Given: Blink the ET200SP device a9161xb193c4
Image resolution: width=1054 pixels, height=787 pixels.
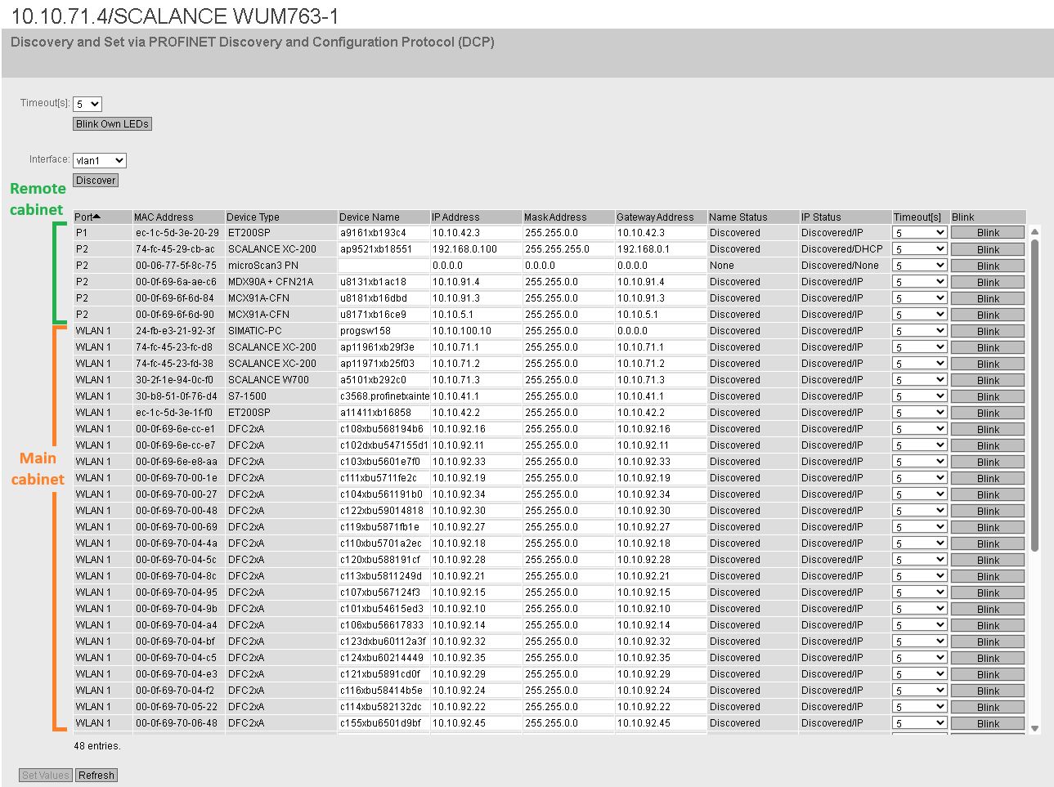Looking at the screenshot, I should click(x=988, y=233).
